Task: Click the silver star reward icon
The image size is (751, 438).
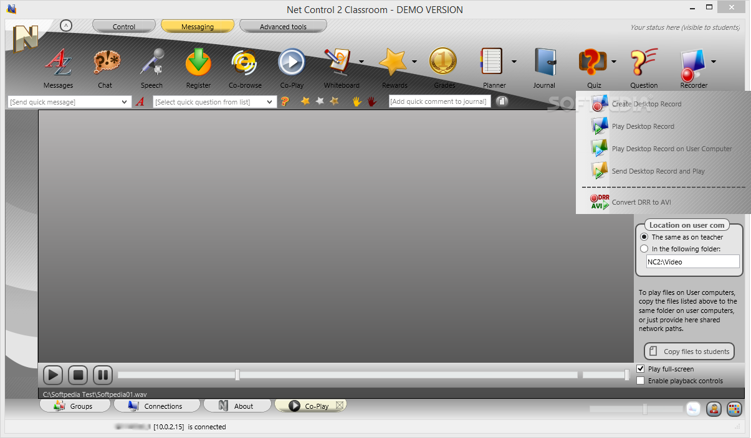Action: 320,101
